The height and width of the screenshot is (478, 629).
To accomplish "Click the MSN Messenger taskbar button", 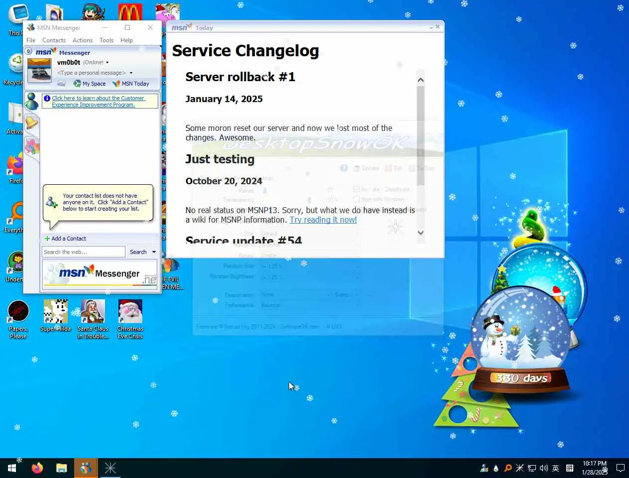I will coord(86,468).
